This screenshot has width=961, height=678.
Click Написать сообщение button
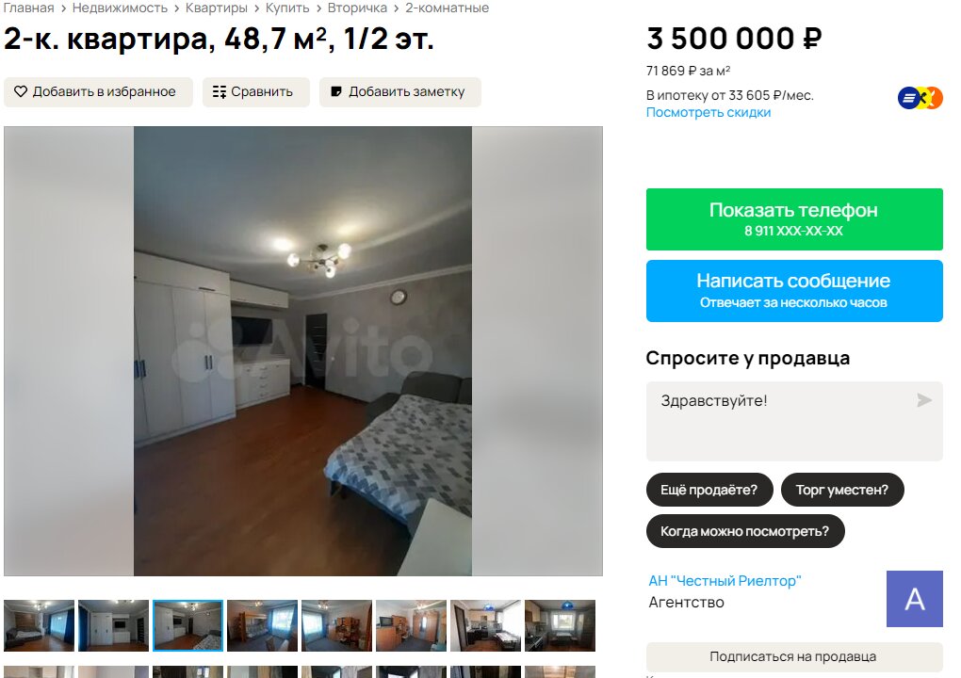tap(794, 291)
